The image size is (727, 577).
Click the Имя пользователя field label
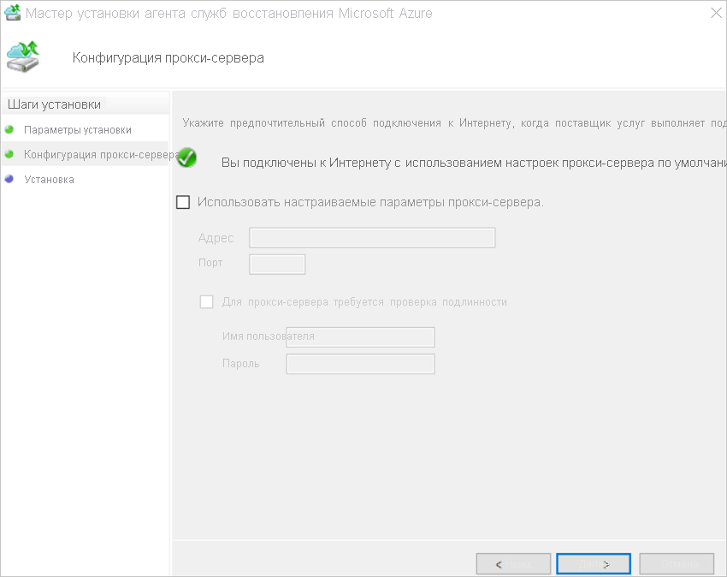pos(268,336)
